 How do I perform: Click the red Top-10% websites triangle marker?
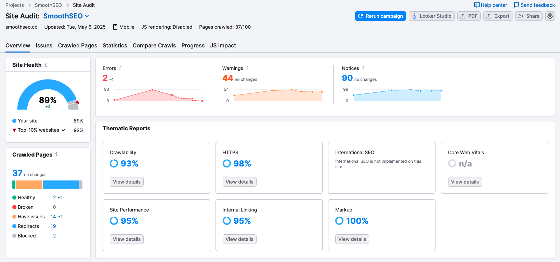(x=14, y=130)
